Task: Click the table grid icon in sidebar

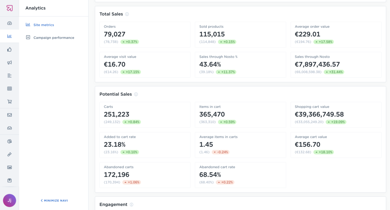Action: (10, 88)
